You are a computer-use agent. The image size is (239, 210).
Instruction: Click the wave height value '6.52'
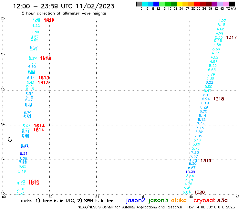29,94
